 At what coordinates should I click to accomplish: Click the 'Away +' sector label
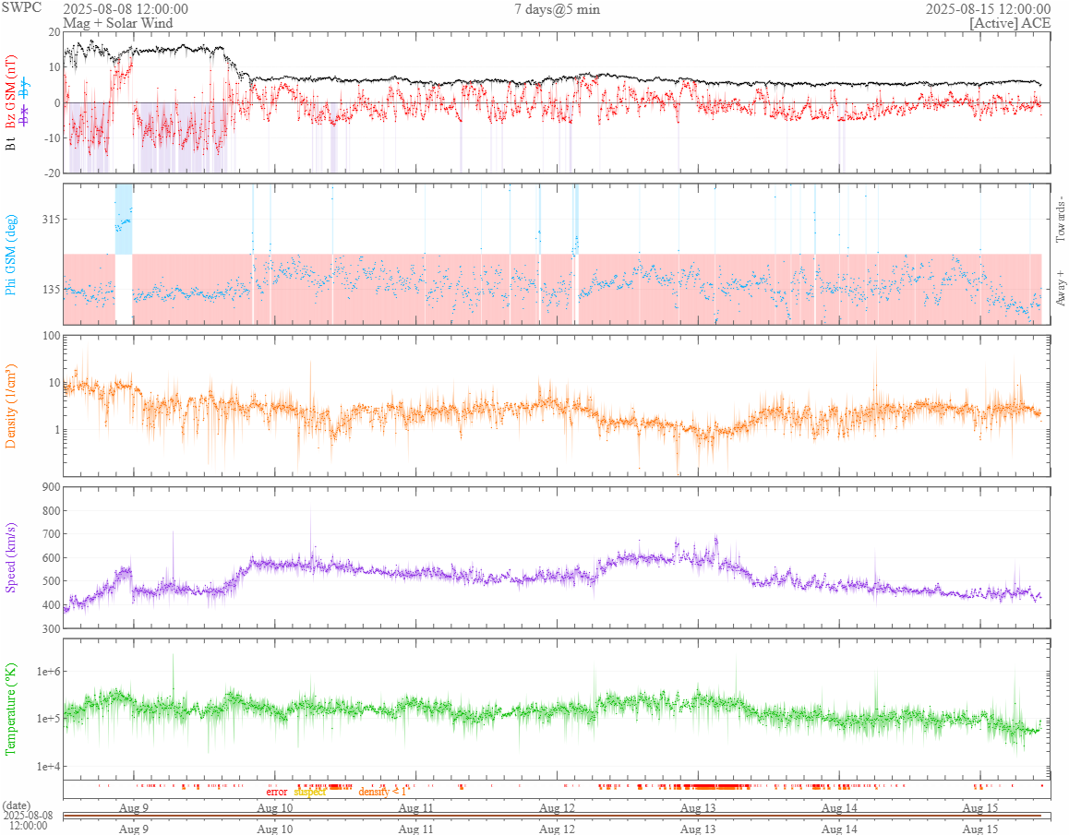point(1060,289)
